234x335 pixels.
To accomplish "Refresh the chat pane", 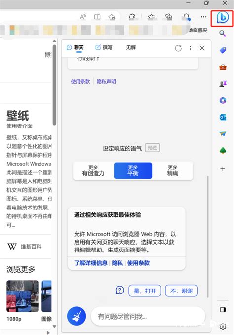I will (178, 48).
